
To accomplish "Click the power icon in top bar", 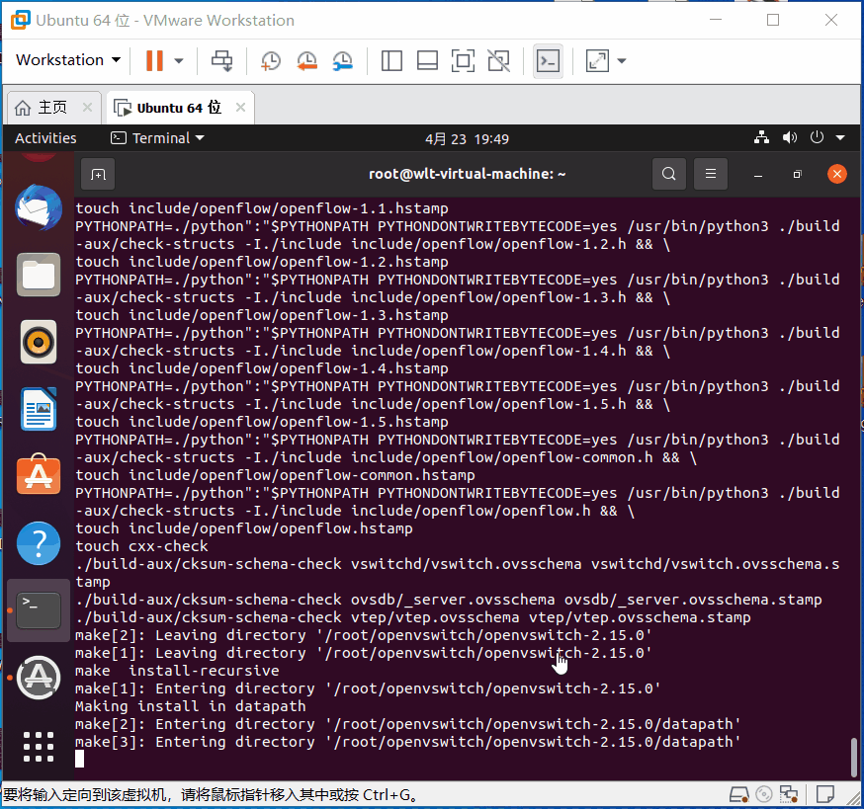I will [817, 137].
